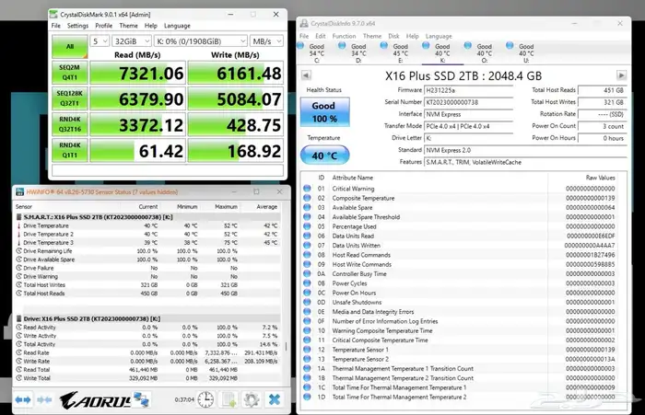Image resolution: width=645 pixels, height=415 pixels.
Task: Select the K: drive tab in CrystalDiskInfo
Action: [442, 53]
